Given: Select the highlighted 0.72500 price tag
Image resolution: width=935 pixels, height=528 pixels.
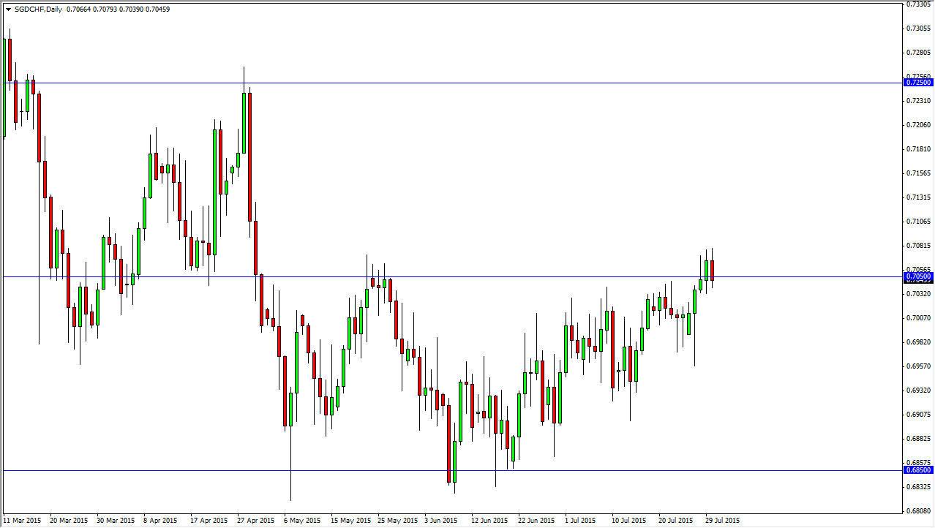Looking at the screenshot, I should coord(918,83).
